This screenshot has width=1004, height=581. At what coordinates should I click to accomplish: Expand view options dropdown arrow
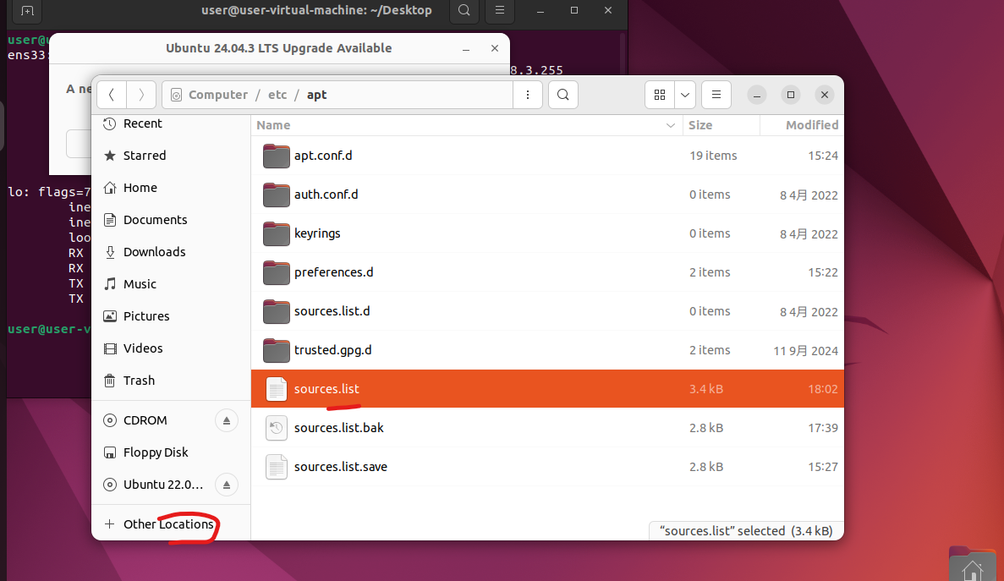(x=684, y=95)
